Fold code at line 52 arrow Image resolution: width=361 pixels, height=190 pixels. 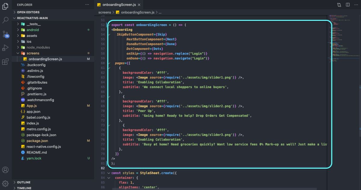pyautogui.click(x=109, y=25)
